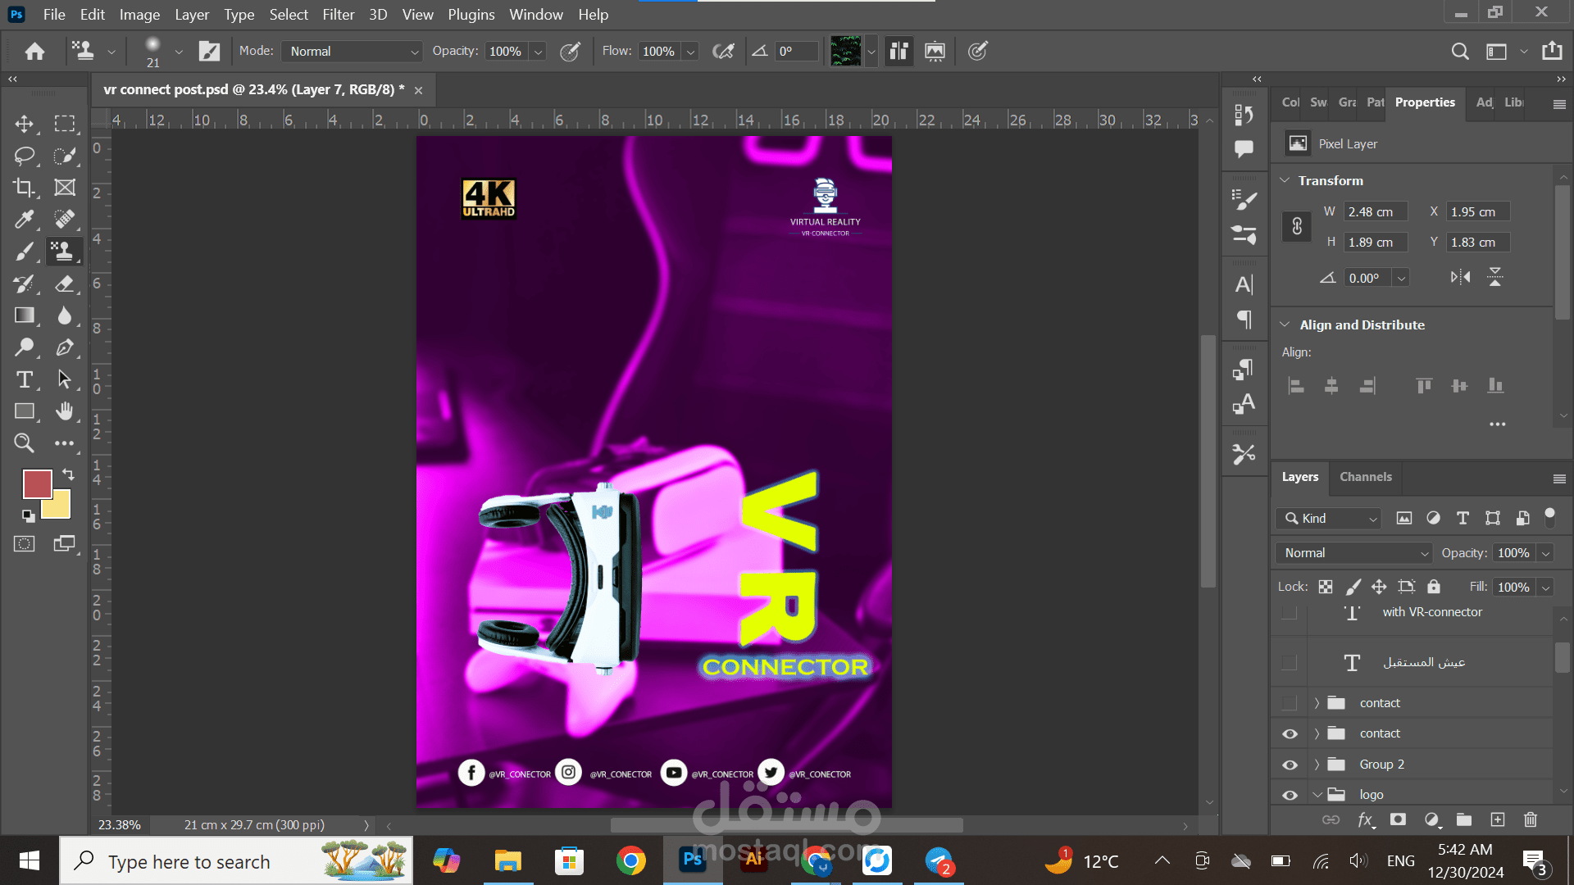Viewport: 1574px width, 885px height.
Task: Select the Lasso tool
Action: (x=24, y=156)
